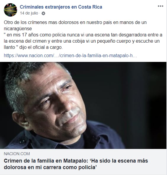Open the post permalink via 14 de julio
This screenshot has height=175, width=167.
(29, 13)
